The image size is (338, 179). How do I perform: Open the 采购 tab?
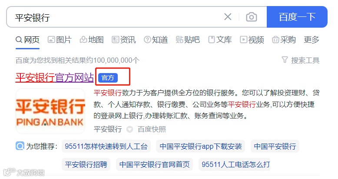point(284,40)
